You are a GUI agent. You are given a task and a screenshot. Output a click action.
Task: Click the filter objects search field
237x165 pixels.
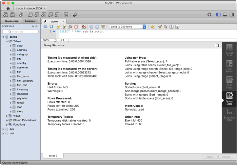coord(21,31)
